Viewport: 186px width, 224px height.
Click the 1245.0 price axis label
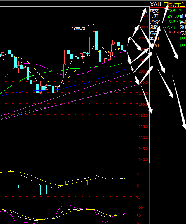tap(142, 149)
